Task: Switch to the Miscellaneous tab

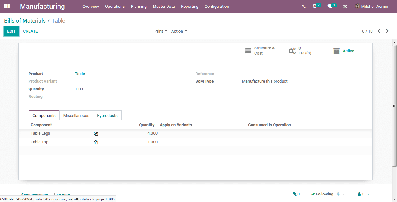Action: (x=76, y=115)
